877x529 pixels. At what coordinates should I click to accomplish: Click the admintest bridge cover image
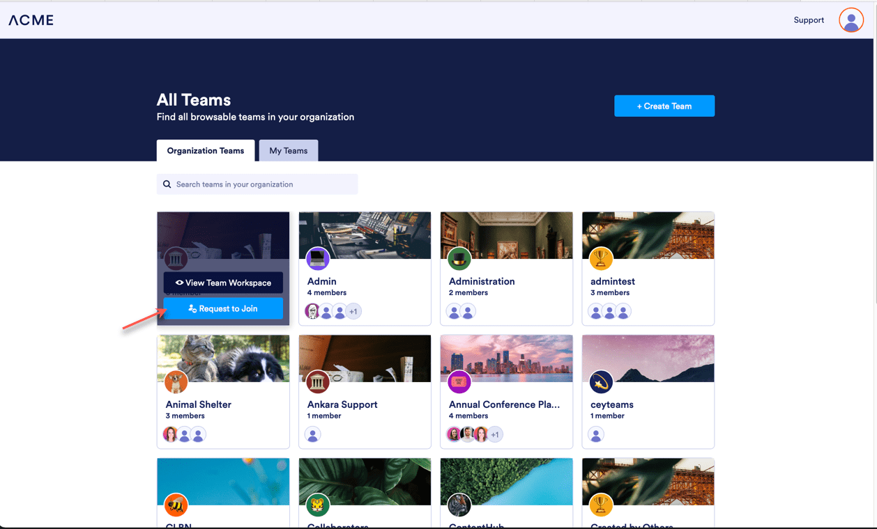(x=648, y=235)
